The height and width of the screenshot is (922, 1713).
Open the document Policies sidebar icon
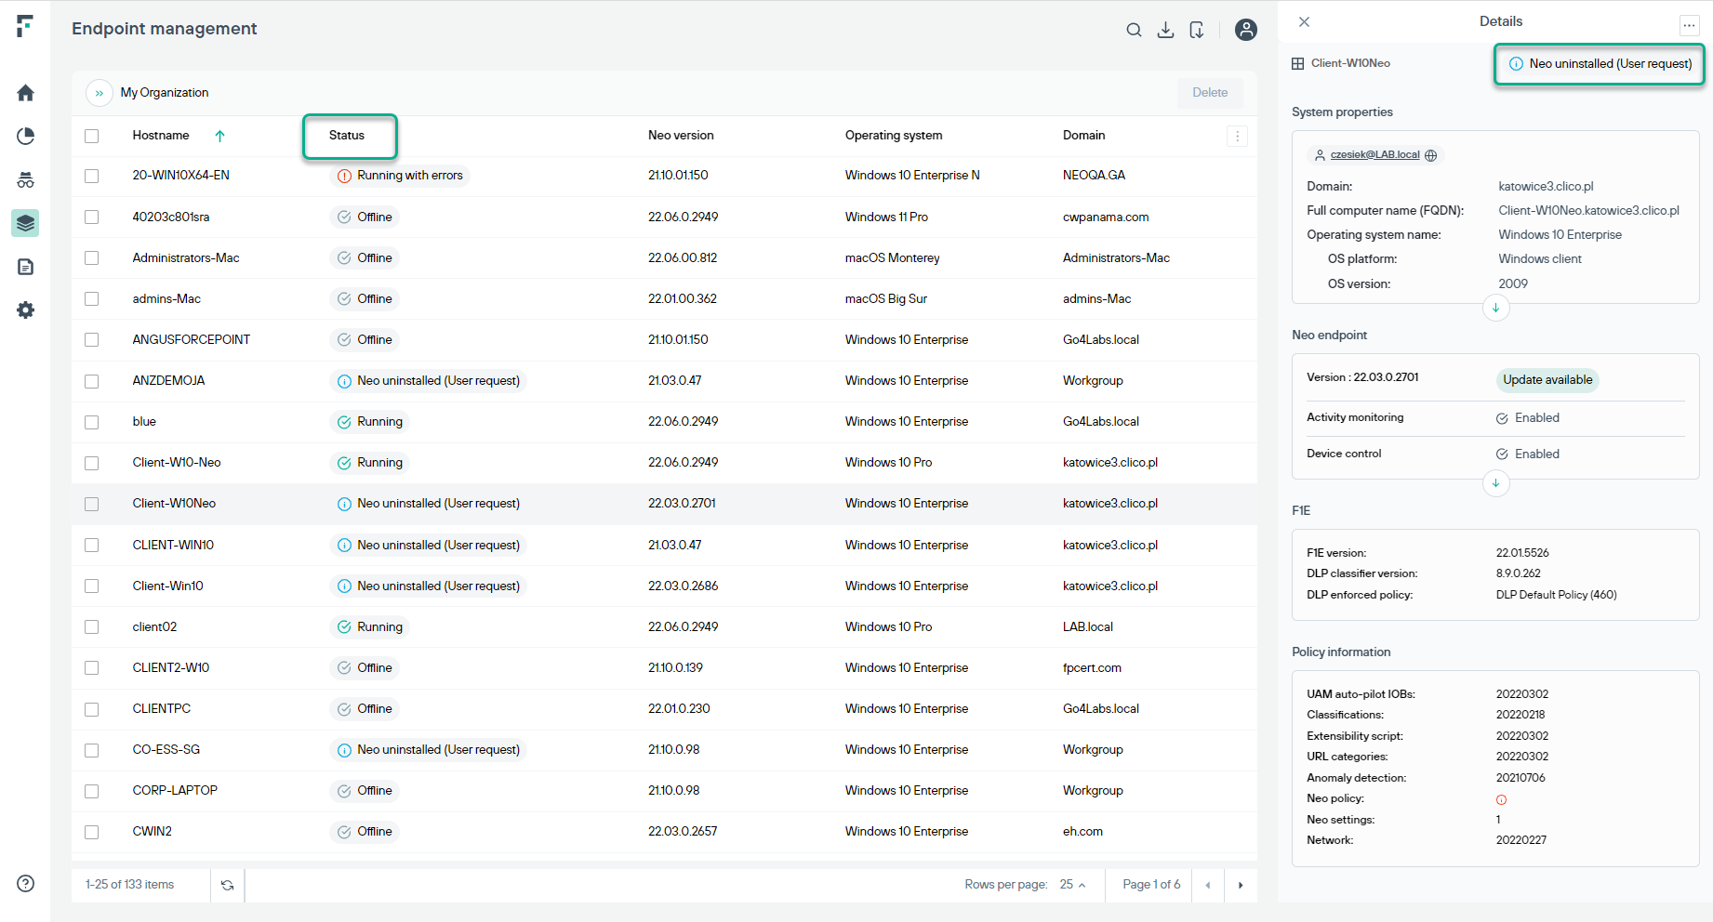pos(25,267)
